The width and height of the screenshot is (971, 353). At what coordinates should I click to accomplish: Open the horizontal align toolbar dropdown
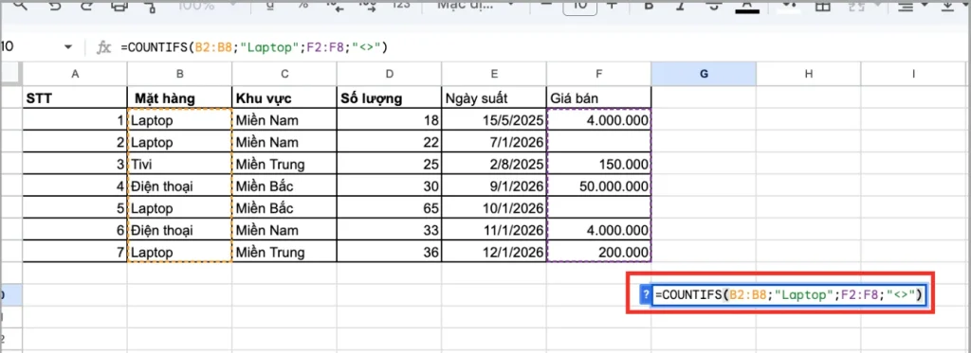pos(913,5)
